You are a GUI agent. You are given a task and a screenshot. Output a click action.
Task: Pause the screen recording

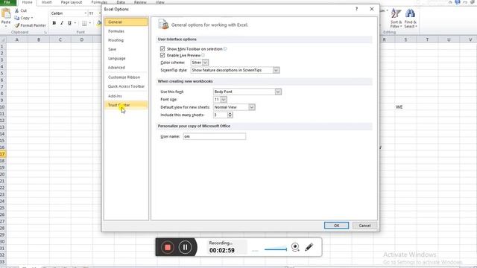coord(185,247)
